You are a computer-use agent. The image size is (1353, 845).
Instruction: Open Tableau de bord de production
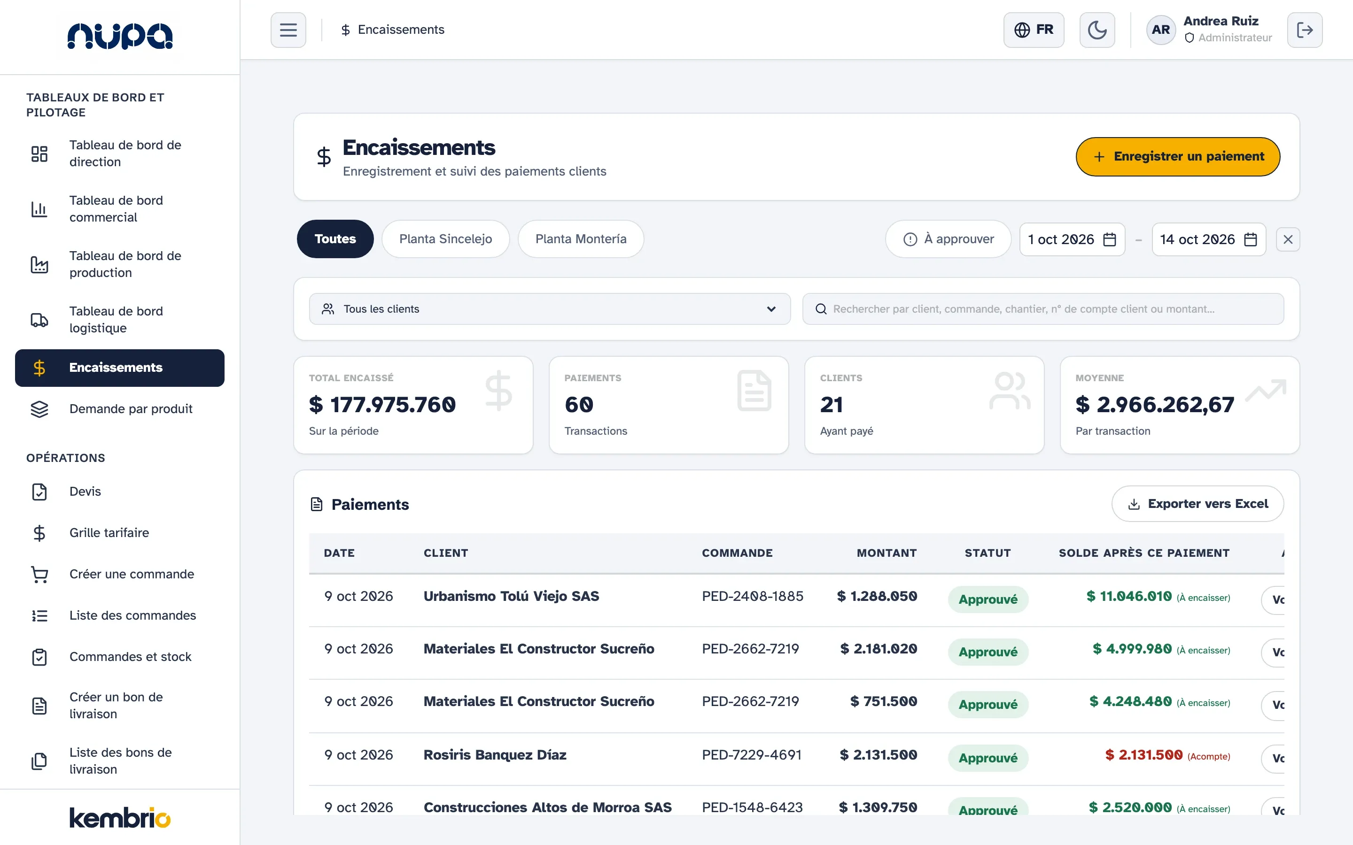coord(120,264)
